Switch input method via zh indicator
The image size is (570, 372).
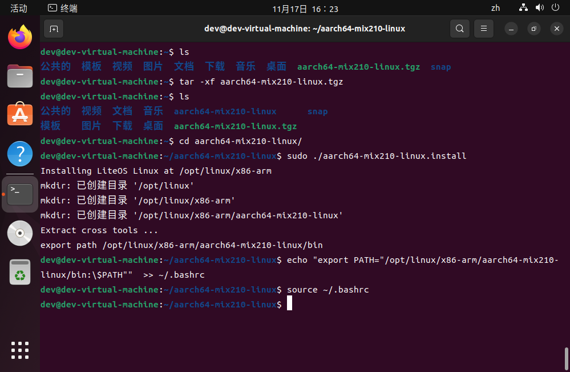pyautogui.click(x=495, y=8)
